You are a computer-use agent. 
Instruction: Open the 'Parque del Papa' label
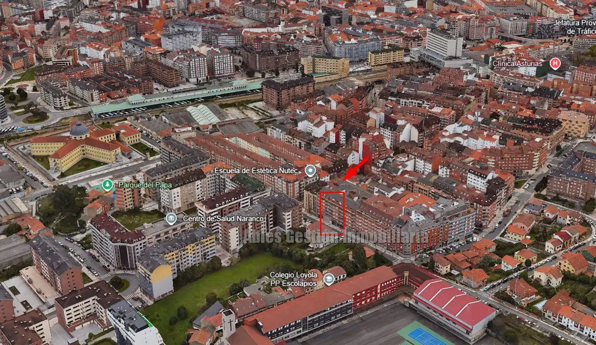coord(145,185)
